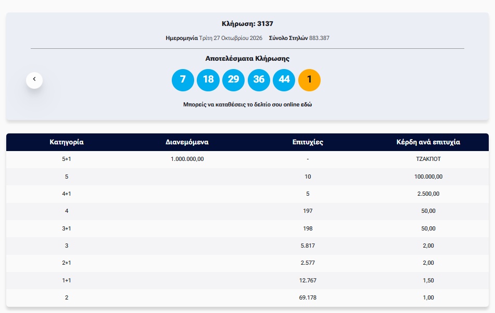Click the 'Κατηγορία' column header
The height and width of the screenshot is (313, 495).
(67, 142)
